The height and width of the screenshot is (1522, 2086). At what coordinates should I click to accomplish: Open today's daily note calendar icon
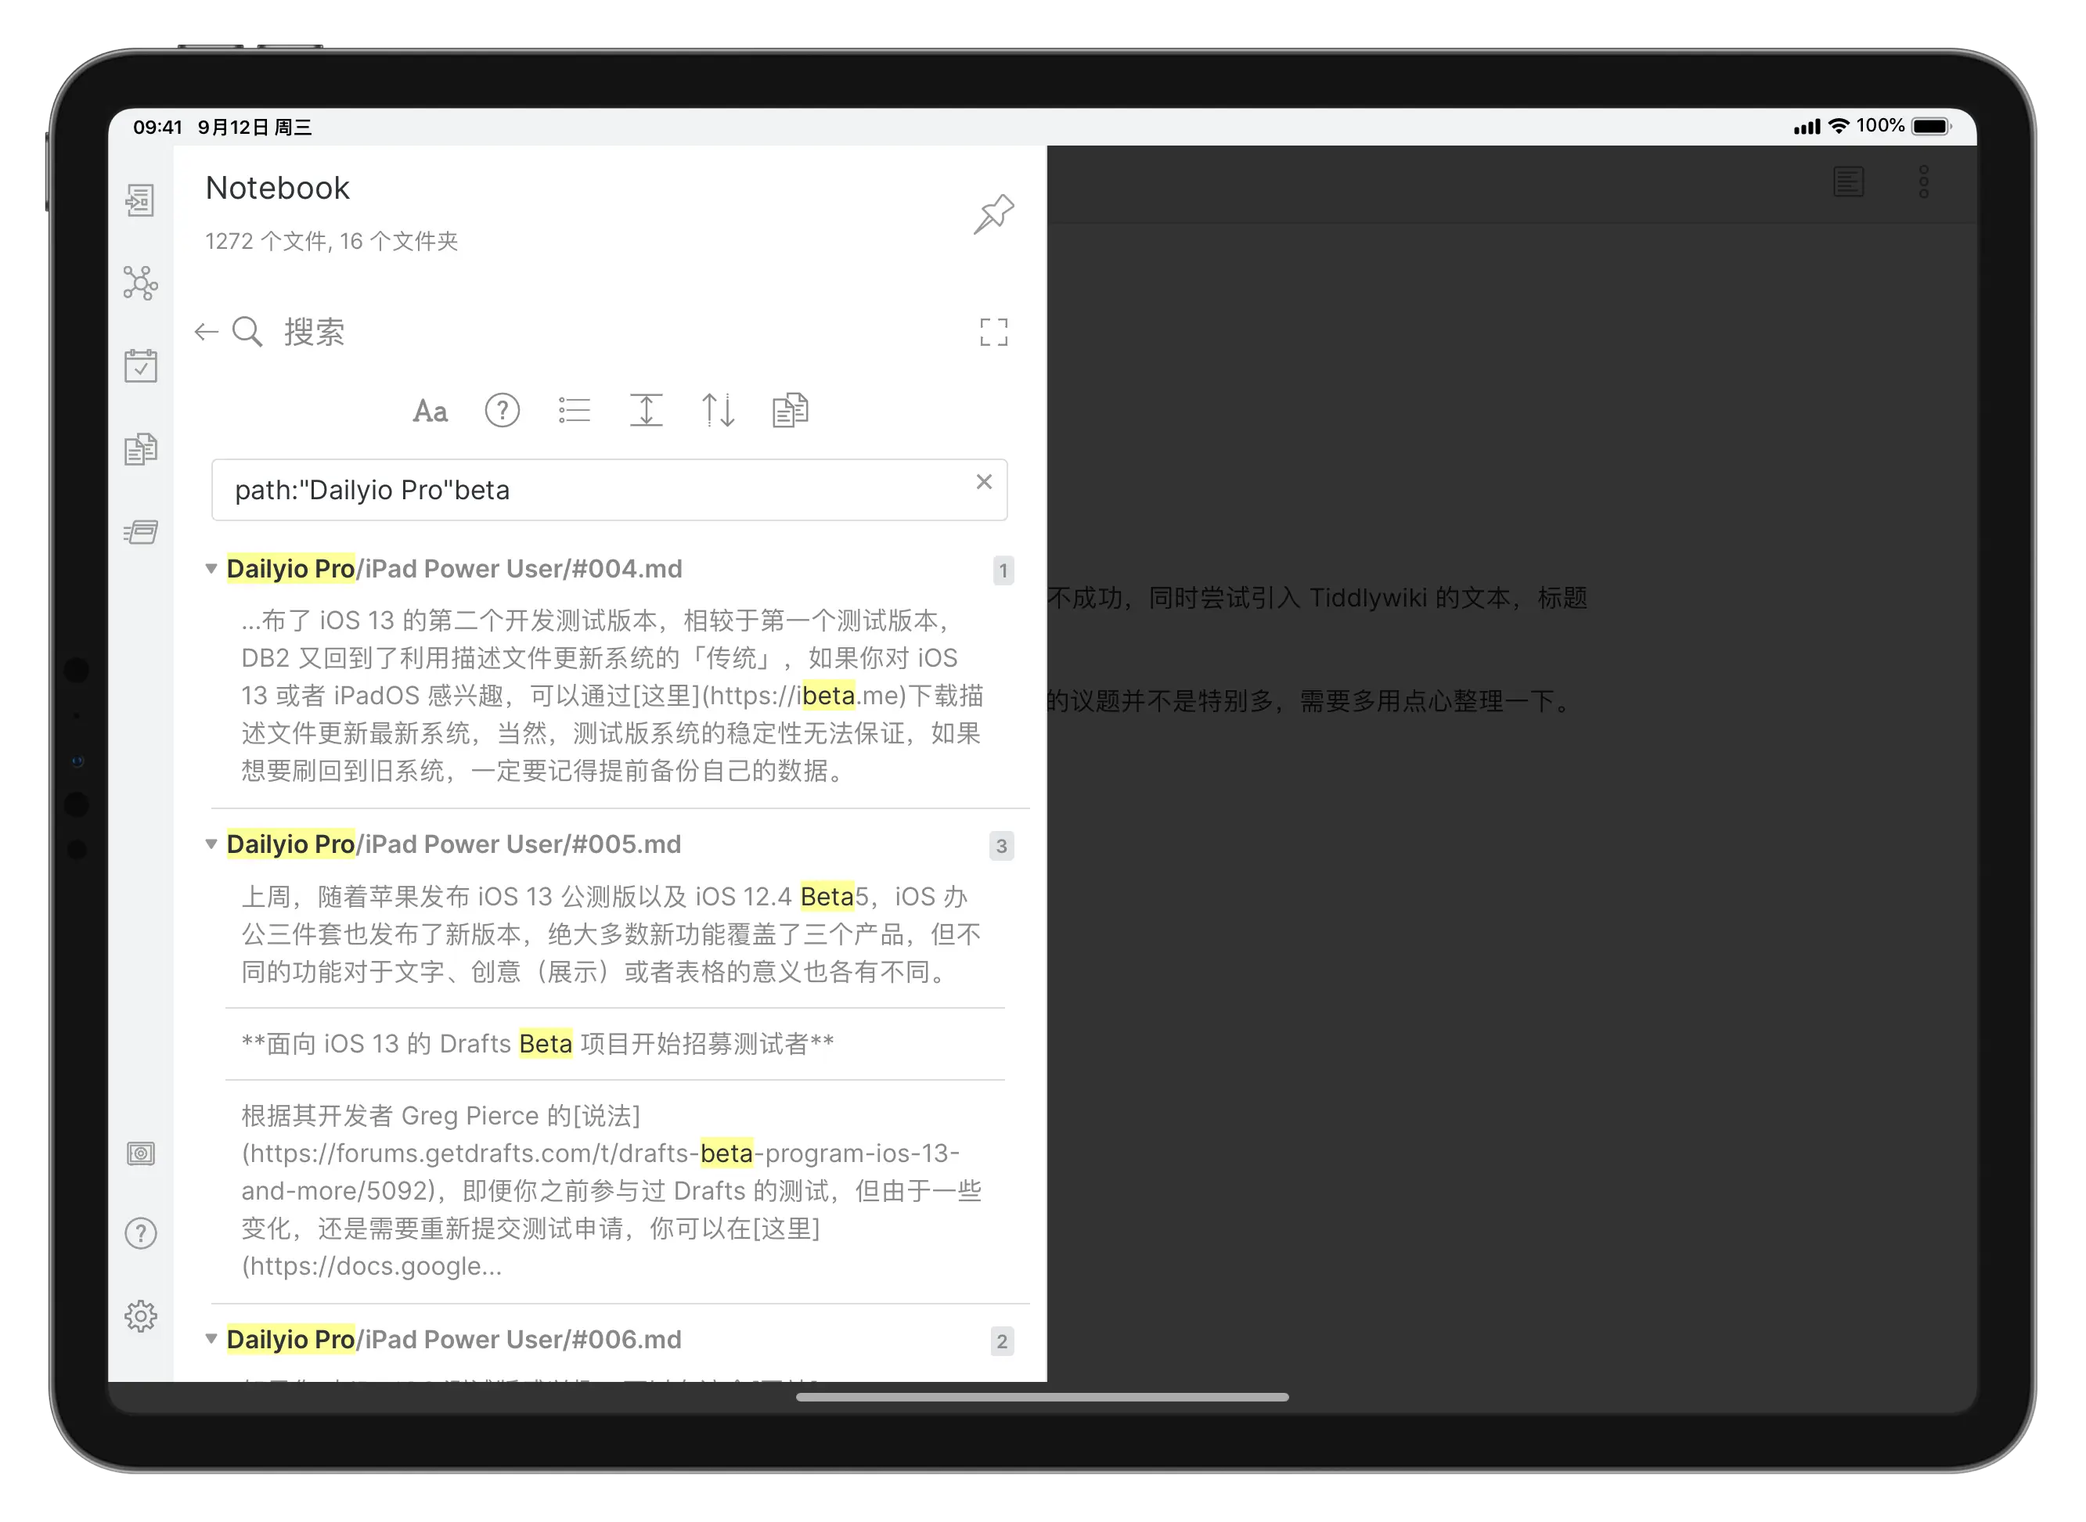140,365
